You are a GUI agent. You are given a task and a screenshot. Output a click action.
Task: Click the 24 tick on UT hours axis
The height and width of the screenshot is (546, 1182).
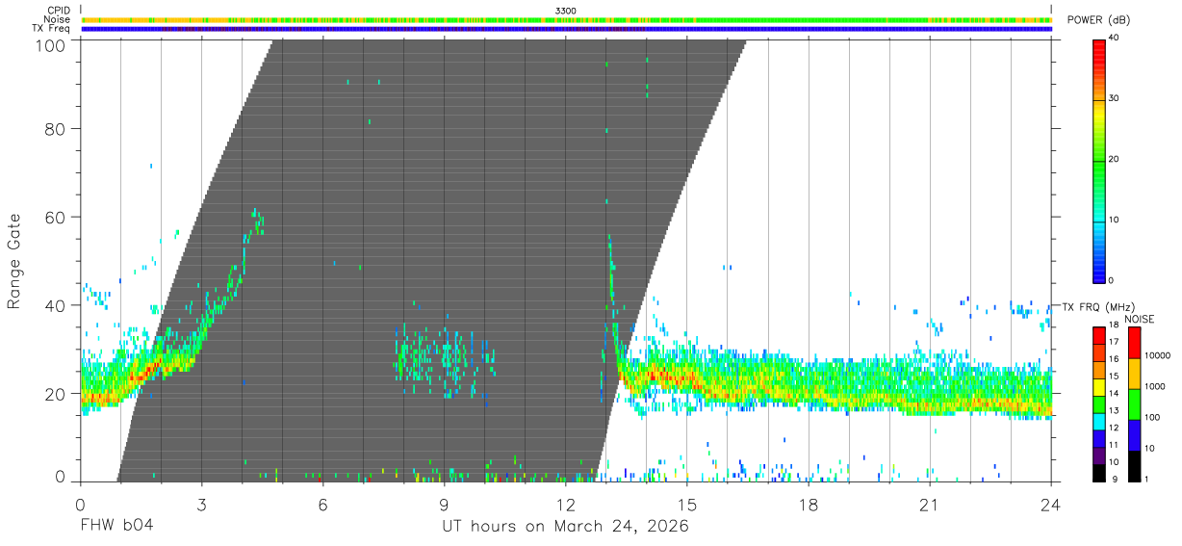pyautogui.click(x=1051, y=505)
